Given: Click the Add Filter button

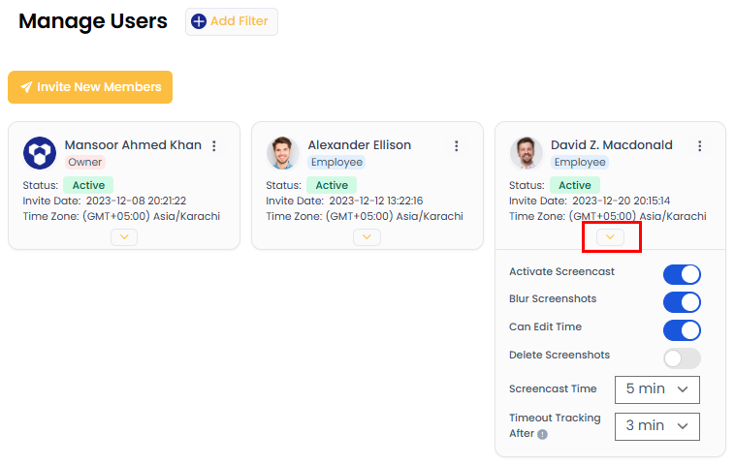Looking at the screenshot, I should point(232,21).
